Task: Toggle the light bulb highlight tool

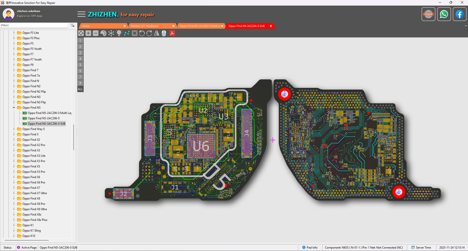Action: click(x=119, y=33)
